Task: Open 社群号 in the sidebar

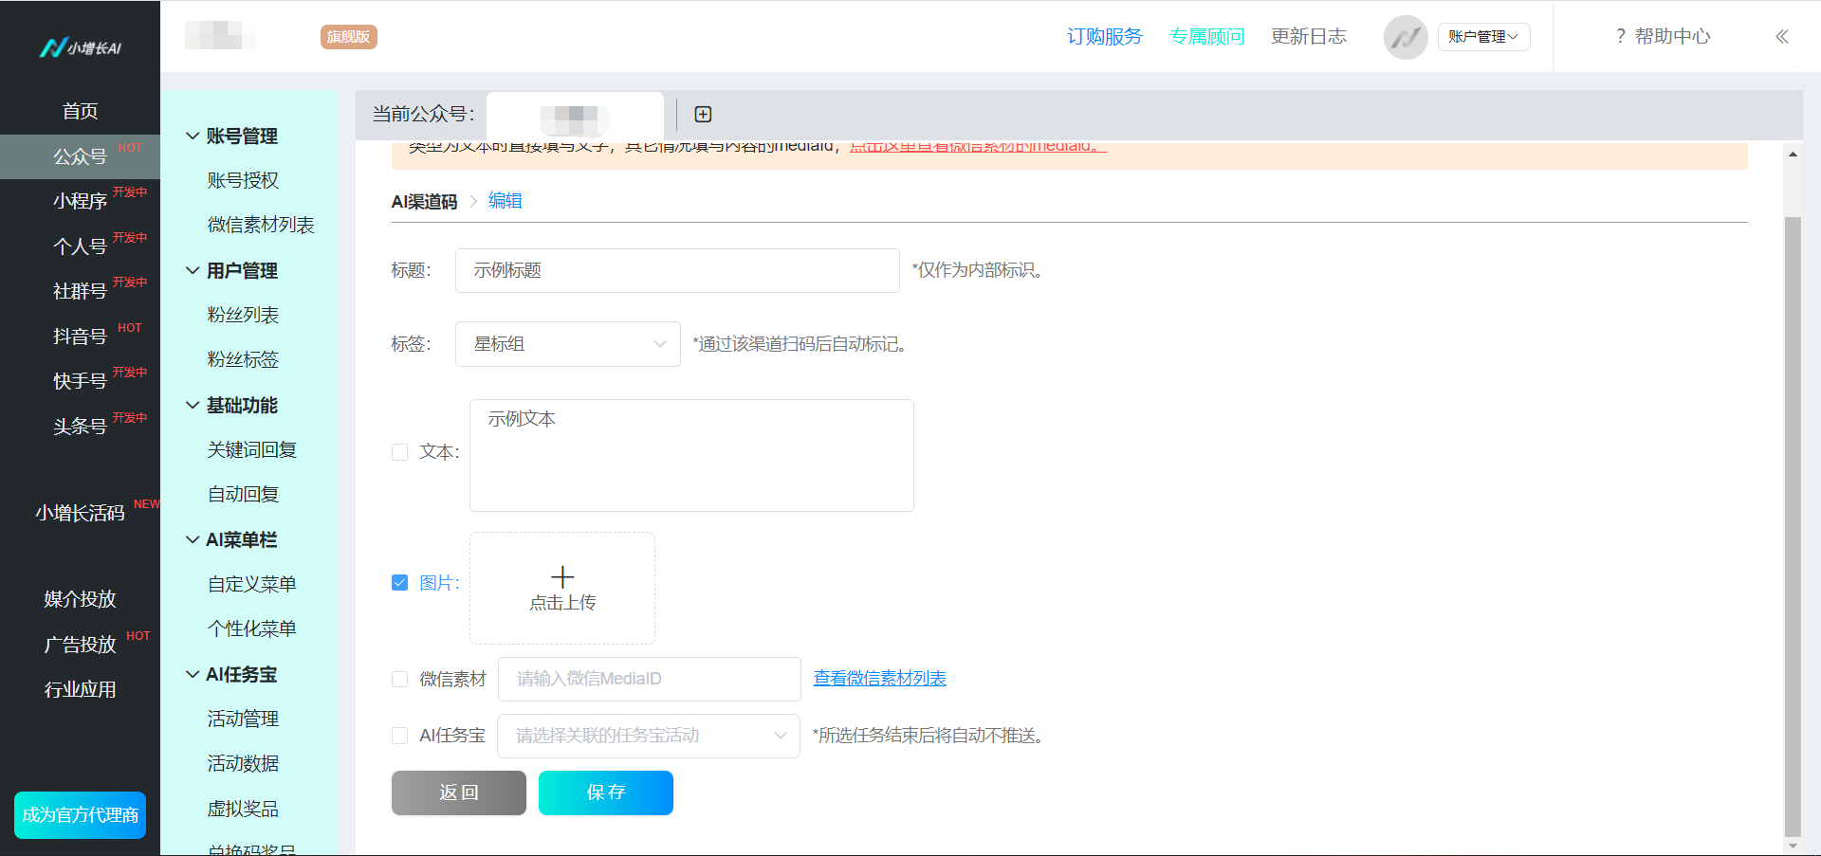Action: pyautogui.click(x=81, y=291)
